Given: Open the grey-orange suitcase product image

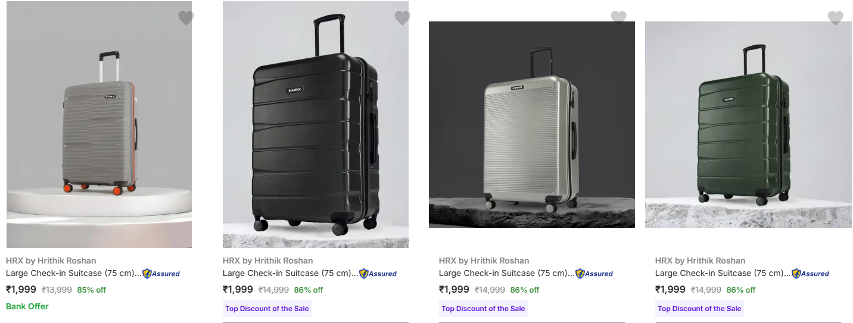Looking at the screenshot, I should pyautogui.click(x=99, y=125).
